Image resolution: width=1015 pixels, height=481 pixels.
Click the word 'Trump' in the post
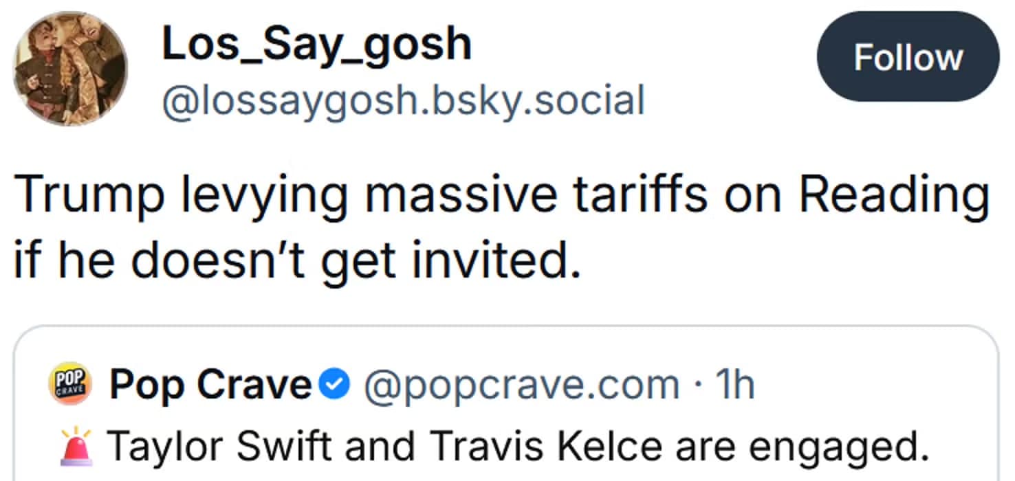(x=88, y=196)
